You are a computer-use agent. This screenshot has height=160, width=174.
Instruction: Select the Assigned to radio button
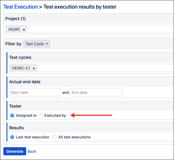click(x=12, y=116)
